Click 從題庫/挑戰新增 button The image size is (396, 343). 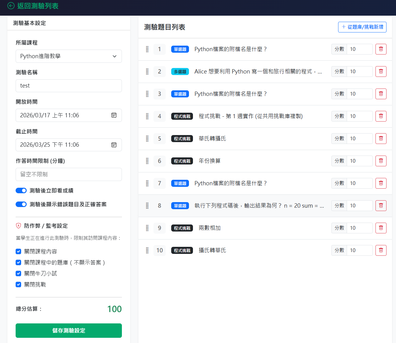click(x=362, y=27)
